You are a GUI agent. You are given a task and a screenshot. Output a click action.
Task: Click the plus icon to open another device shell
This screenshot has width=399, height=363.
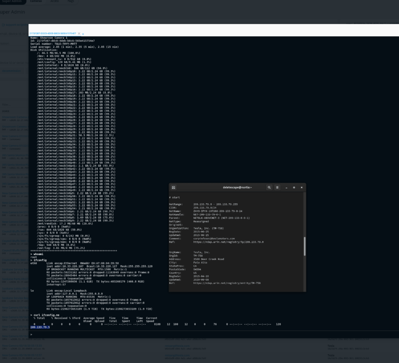84,34
